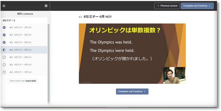221x111 pixels.
Task: Open lecture Bセミナー 5月 NO1
Action: click(x=23, y=42)
